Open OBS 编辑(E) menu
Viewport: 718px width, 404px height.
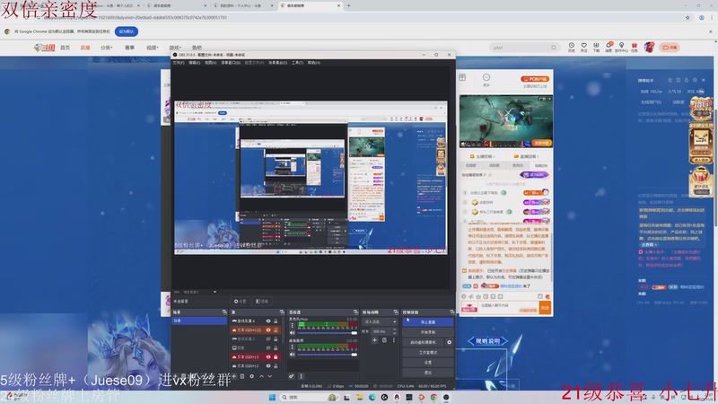click(194, 62)
